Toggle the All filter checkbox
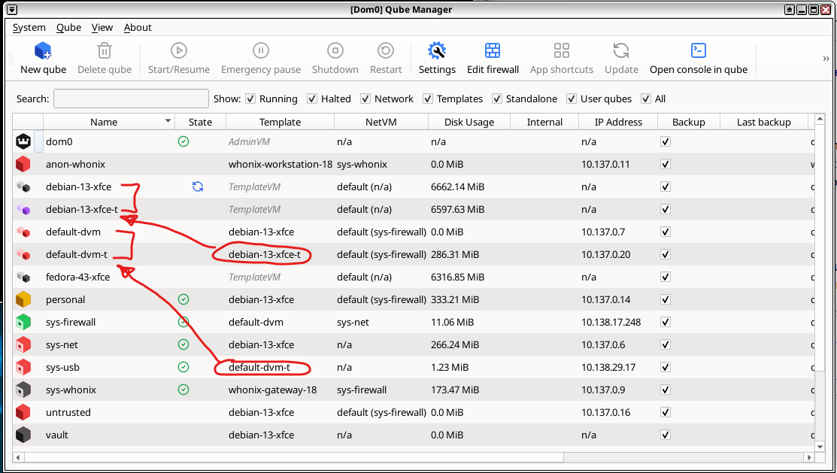The image size is (837, 473). point(645,99)
